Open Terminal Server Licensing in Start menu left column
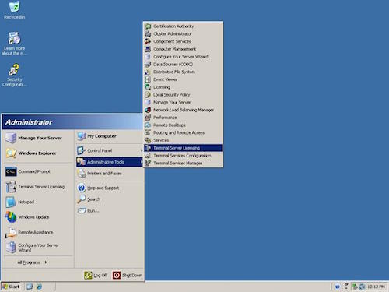 coord(39,187)
